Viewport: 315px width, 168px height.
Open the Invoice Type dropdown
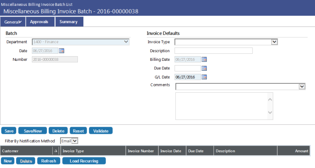pyautogui.click(x=274, y=42)
